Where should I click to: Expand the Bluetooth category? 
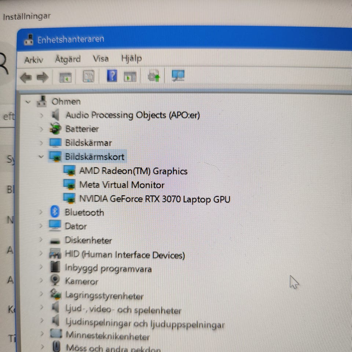click(x=41, y=212)
